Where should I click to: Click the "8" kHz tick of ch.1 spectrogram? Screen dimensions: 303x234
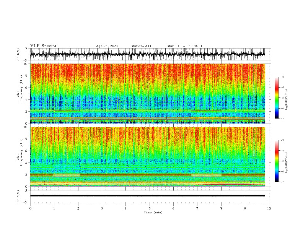tap(26, 76)
